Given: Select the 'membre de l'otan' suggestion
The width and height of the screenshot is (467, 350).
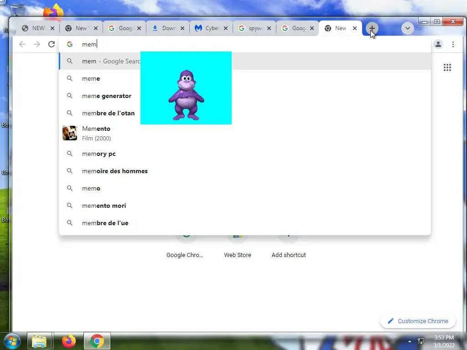Looking at the screenshot, I should pos(245,113).
